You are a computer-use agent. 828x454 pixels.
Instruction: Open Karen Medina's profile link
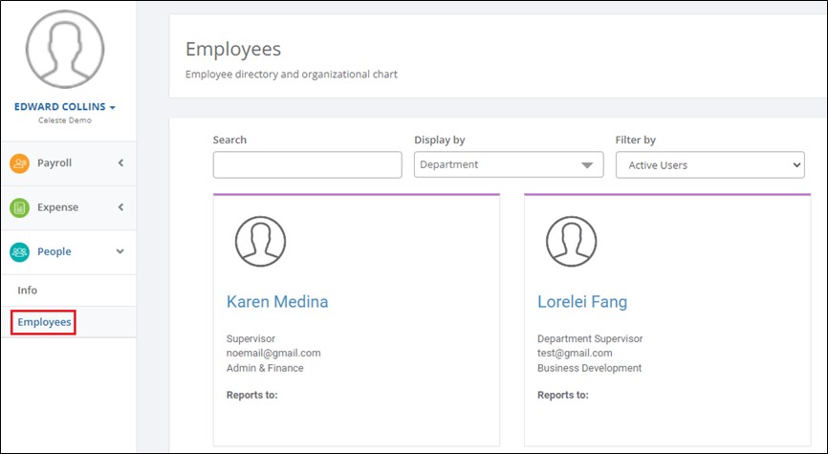(277, 301)
